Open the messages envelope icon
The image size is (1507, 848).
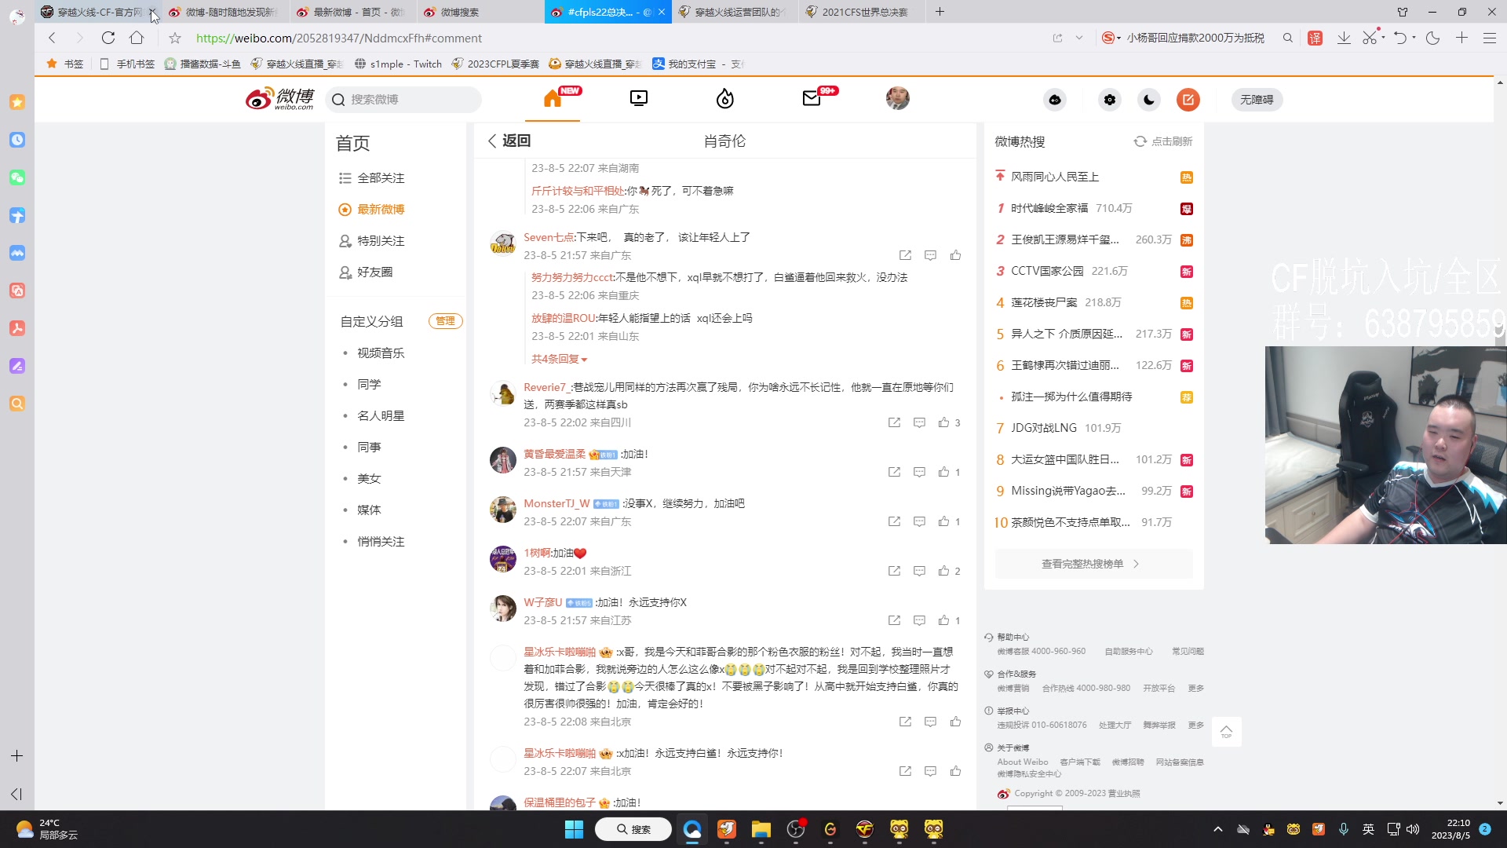[x=812, y=99]
